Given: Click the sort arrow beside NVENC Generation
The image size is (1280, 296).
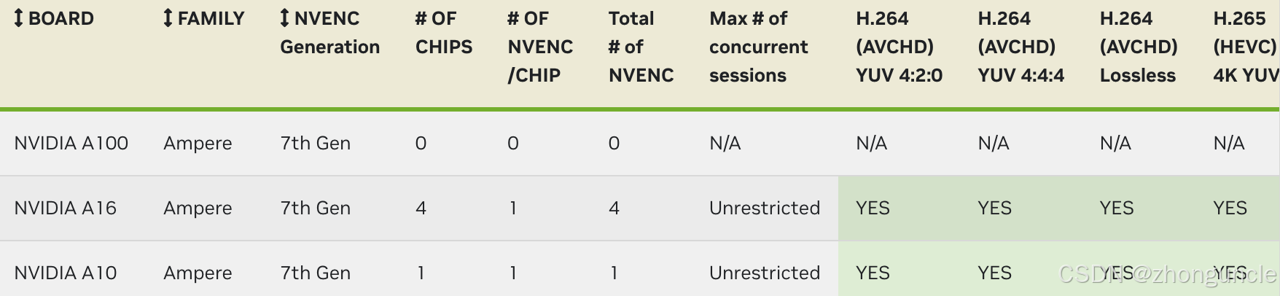Looking at the screenshot, I should point(285,18).
